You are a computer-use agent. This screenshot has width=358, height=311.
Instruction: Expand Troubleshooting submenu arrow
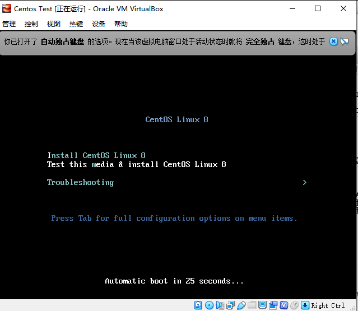coord(304,183)
